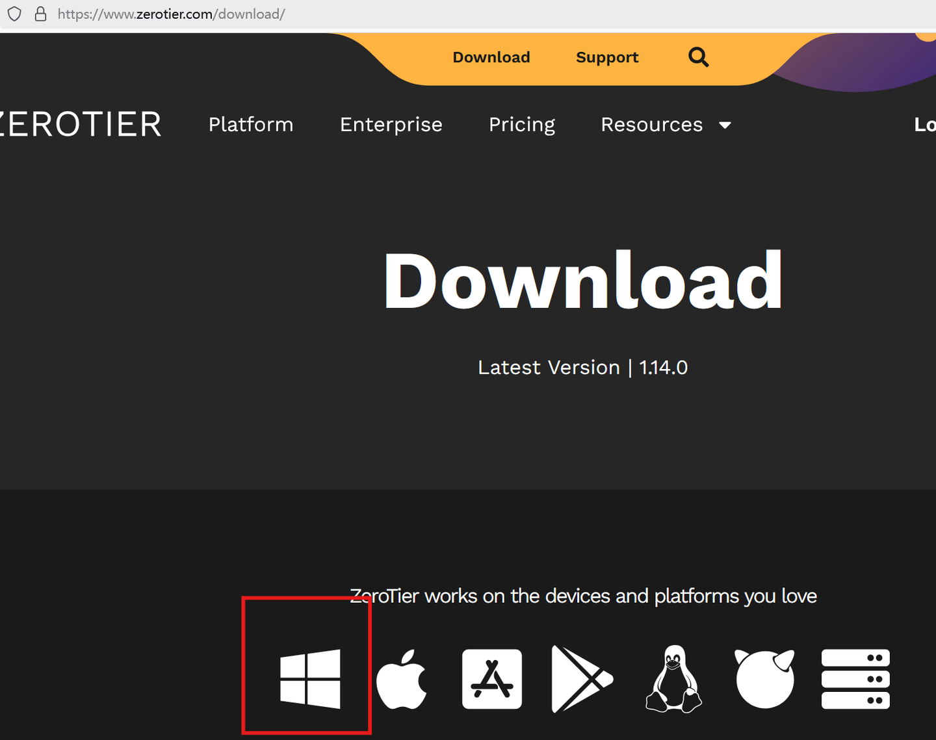Click the FreeBSD daemon platform icon
The width and height of the screenshot is (936, 740).
click(765, 678)
